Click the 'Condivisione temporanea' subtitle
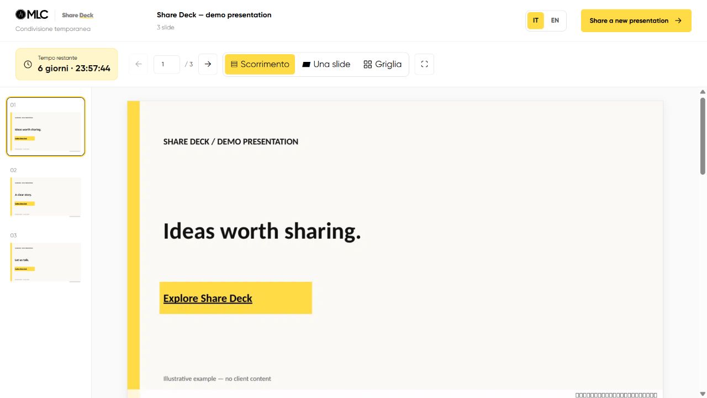707x398 pixels. 53,29
